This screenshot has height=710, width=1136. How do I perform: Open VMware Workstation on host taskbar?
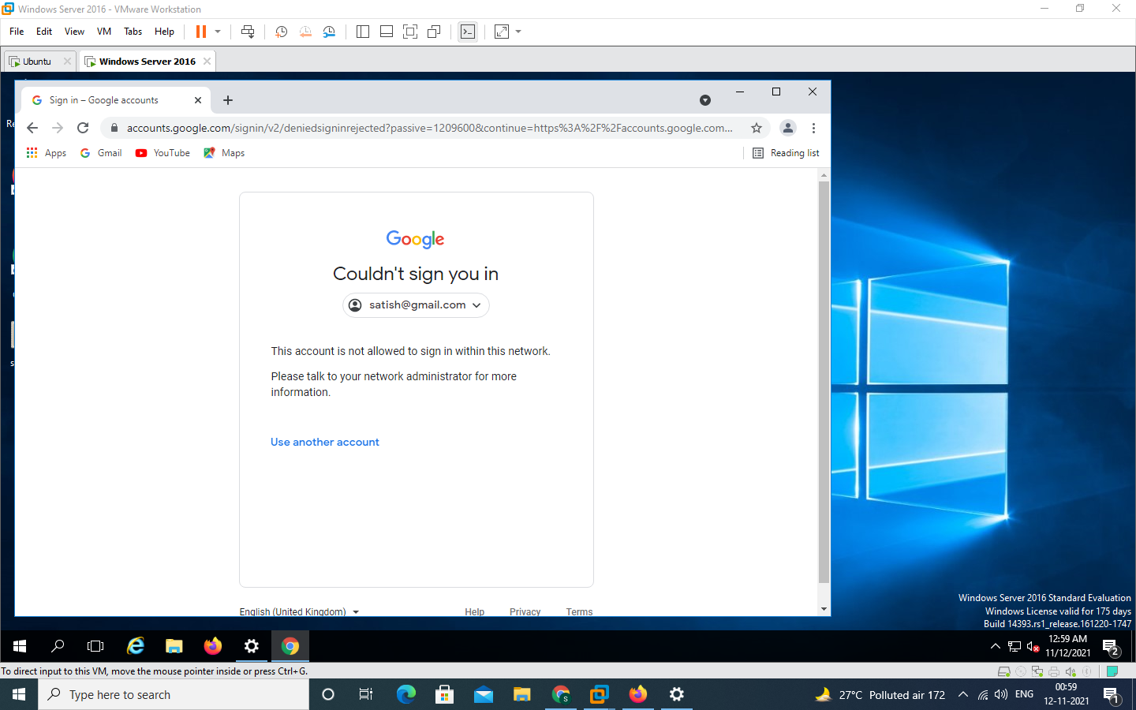click(600, 694)
